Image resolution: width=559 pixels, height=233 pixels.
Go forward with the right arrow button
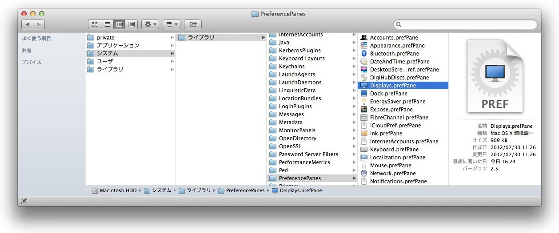[x=39, y=24]
